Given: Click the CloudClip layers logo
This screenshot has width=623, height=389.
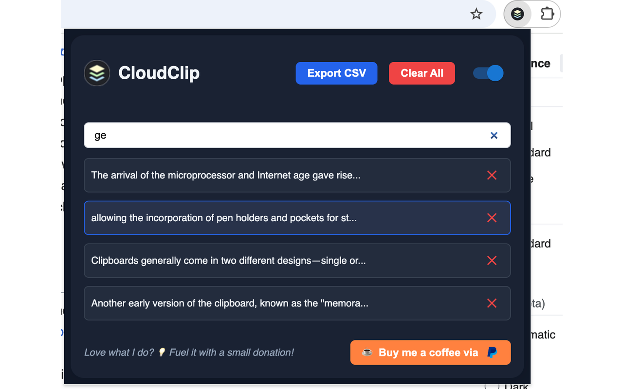Looking at the screenshot, I should click(97, 73).
